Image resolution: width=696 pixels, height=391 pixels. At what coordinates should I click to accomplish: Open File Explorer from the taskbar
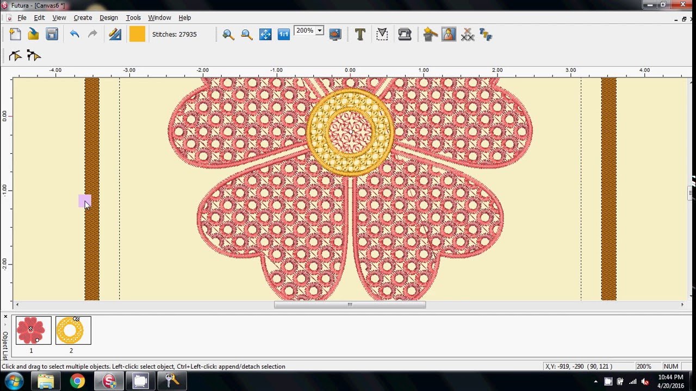46,381
